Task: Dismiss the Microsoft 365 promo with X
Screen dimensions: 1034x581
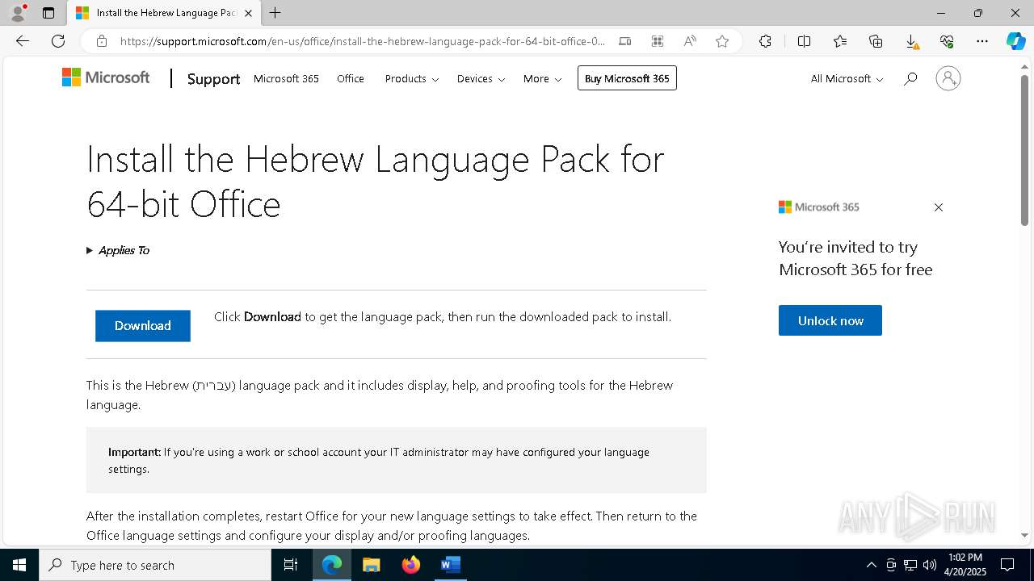Action: point(939,207)
